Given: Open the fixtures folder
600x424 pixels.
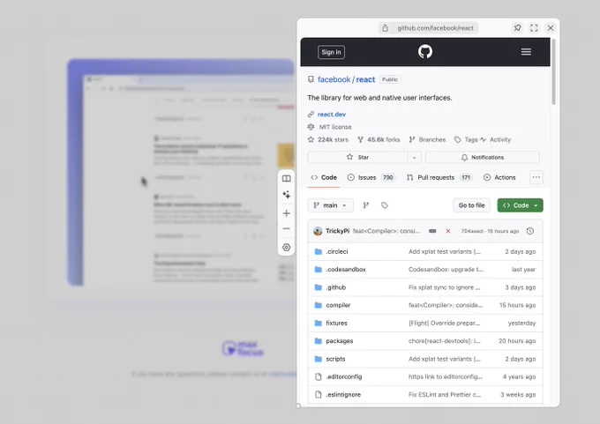Looking at the screenshot, I should [336, 323].
